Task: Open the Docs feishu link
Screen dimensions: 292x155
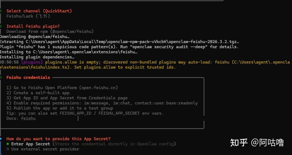Action: [x=28, y=118]
